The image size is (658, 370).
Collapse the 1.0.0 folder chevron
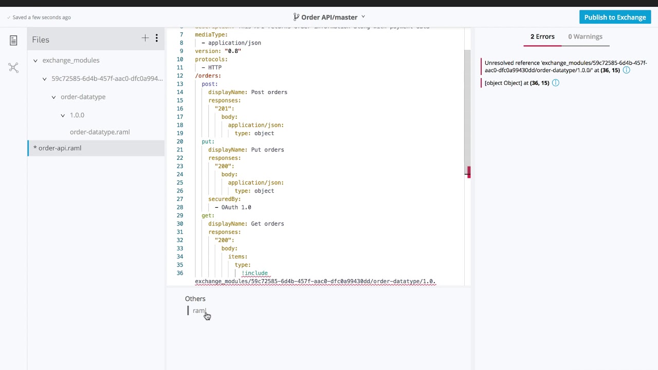click(x=63, y=116)
